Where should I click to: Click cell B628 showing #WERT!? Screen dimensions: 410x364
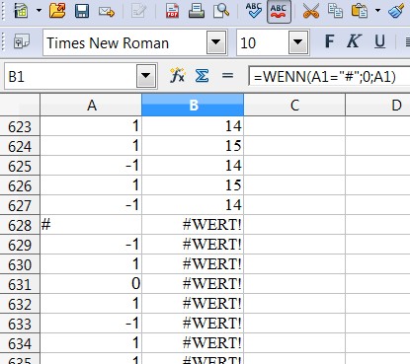coord(193,225)
